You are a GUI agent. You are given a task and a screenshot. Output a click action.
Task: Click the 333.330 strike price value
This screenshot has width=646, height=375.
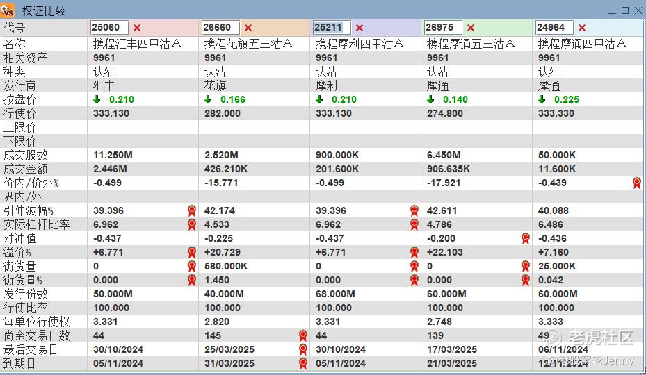(x=556, y=113)
